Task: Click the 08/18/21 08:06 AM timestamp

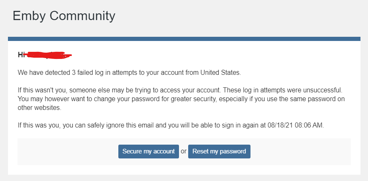Action: pos(296,125)
